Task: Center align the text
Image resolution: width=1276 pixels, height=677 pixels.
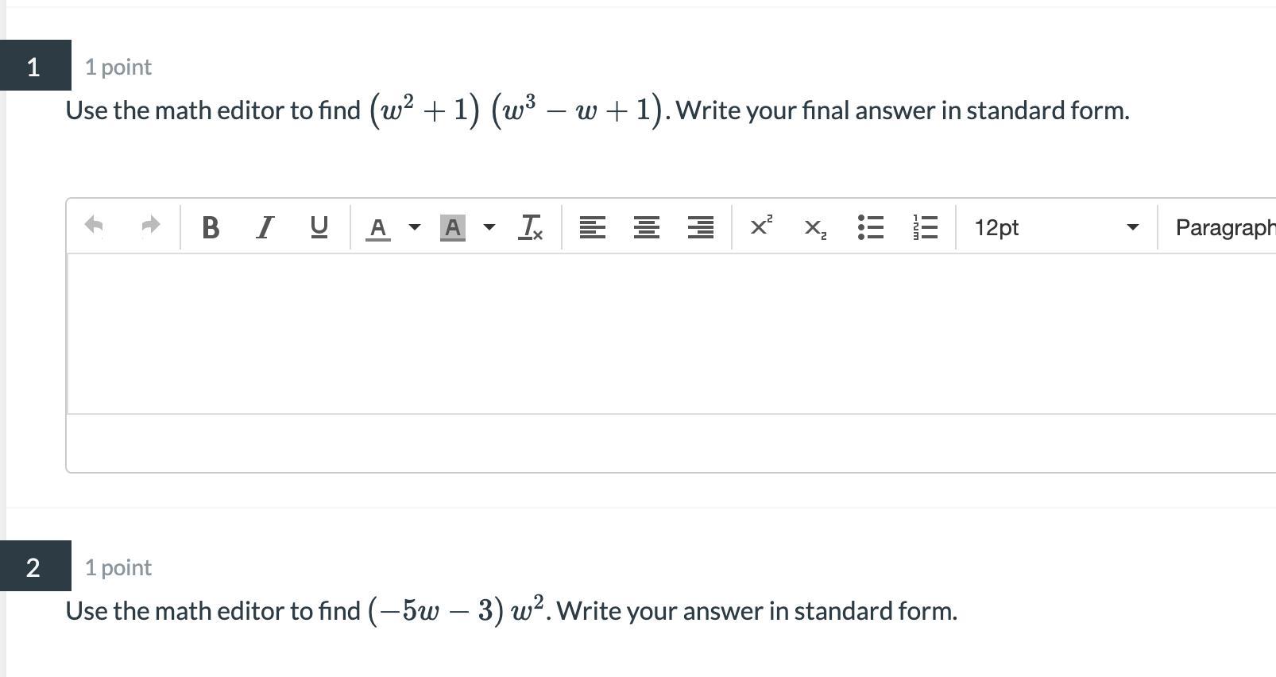Action: coord(646,227)
